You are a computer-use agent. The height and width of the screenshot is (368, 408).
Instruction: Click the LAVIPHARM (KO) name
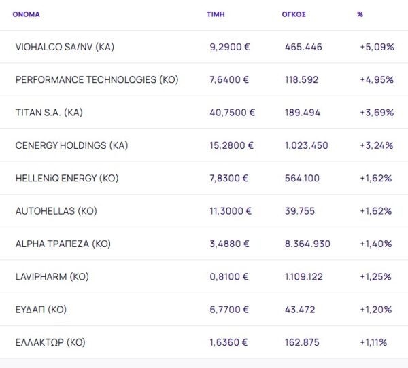click(52, 276)
